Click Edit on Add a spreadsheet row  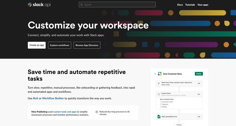(199, 117)
